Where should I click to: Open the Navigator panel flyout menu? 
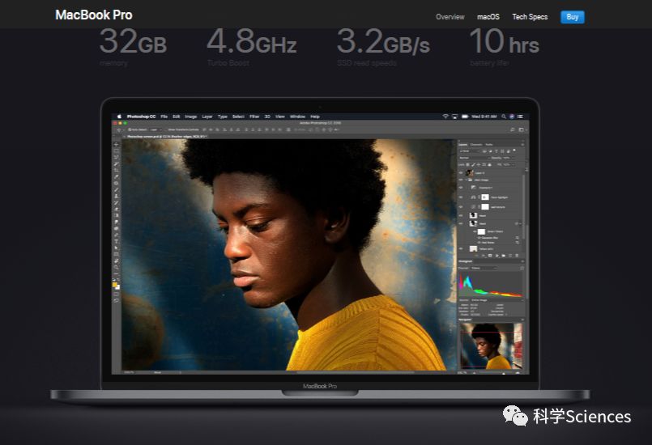(x=522, y=320)
